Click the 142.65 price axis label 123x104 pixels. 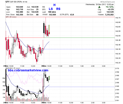[x=118, y=22]
